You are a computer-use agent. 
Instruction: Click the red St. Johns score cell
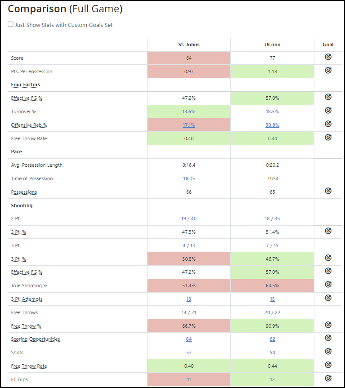(189, 58)
